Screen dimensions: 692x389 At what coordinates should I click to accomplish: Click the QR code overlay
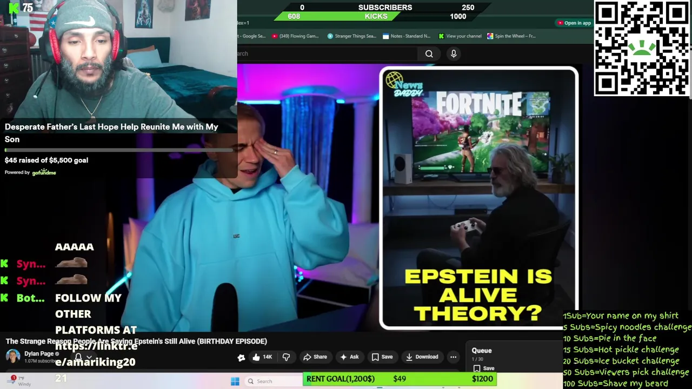[x=642, y=48]
